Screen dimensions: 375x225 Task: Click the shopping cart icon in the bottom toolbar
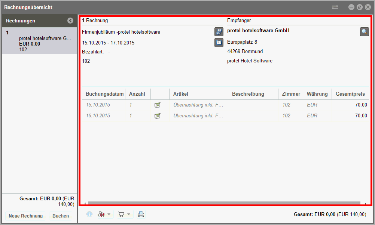coord(121,215)
